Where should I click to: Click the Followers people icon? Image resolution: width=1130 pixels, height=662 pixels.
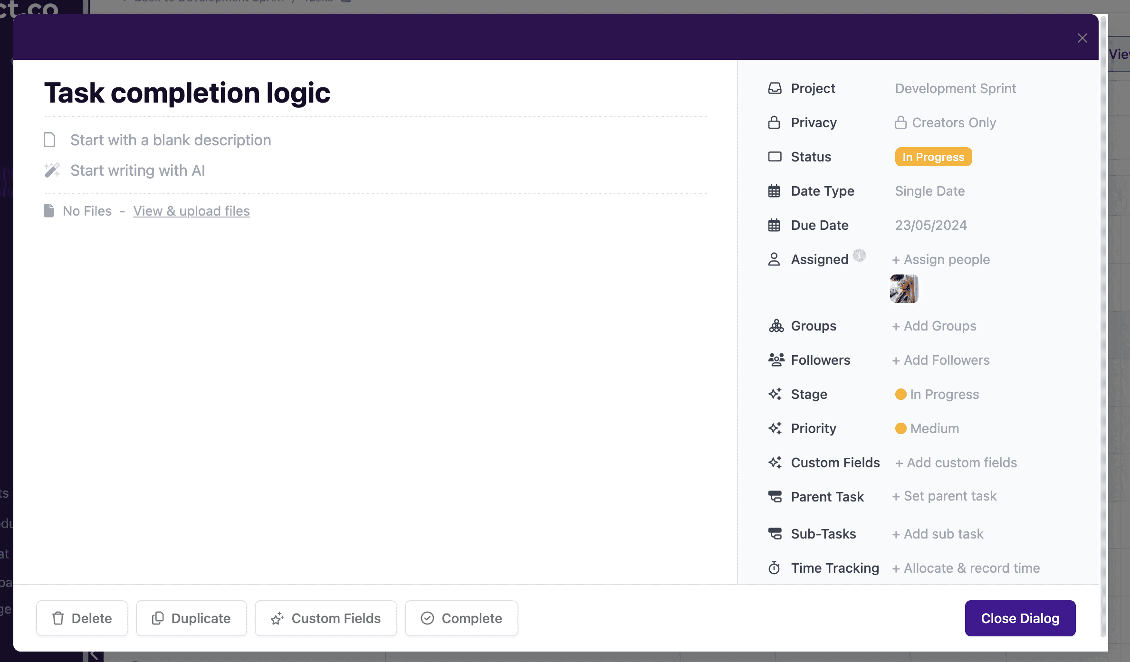[x=776, y=360]
